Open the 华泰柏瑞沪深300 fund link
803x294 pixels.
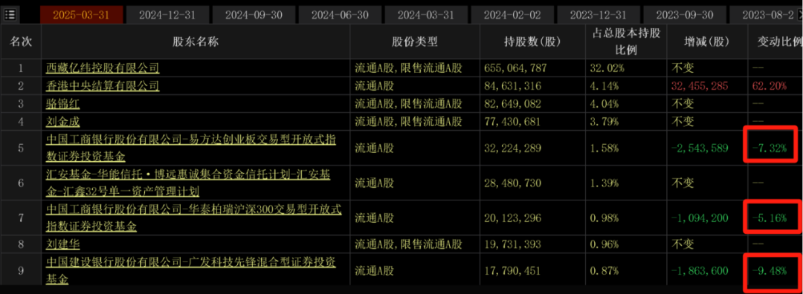193,218
